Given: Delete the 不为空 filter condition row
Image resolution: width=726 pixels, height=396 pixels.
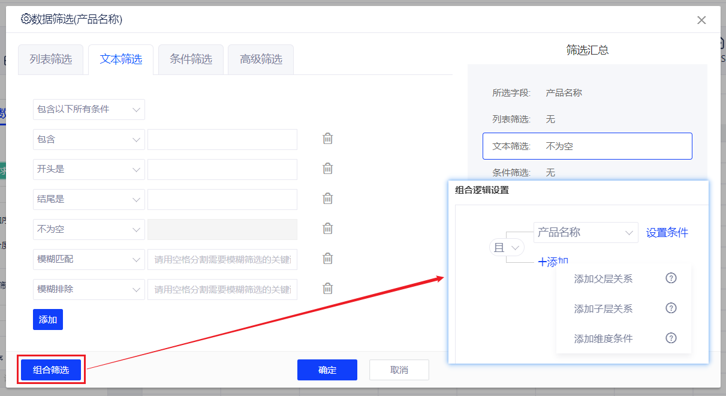Looking at the screenshot, I should pos(328,229).
